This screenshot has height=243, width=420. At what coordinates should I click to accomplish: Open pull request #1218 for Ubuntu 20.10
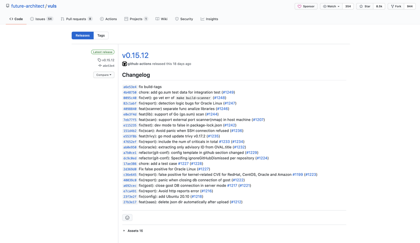[x=197, y=196]
